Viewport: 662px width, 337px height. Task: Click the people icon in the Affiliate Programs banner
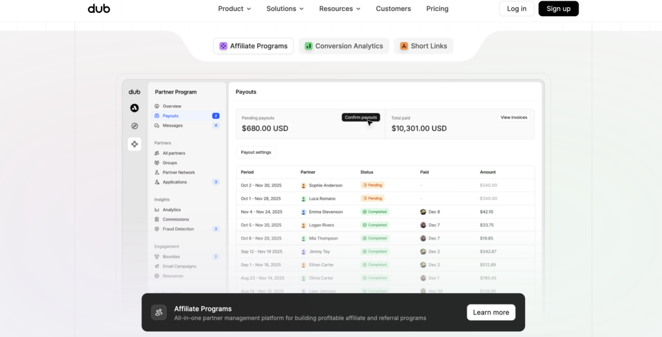coord(159,312)
